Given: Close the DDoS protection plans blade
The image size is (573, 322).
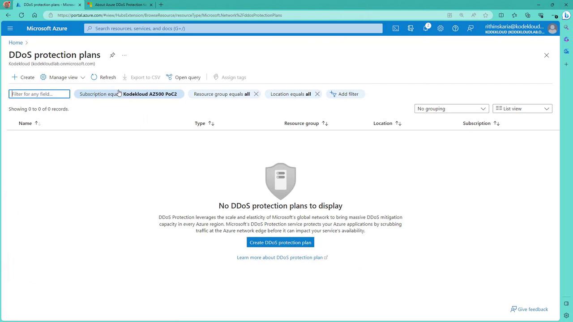Looking at the screenshot, I should coord(546,55).
